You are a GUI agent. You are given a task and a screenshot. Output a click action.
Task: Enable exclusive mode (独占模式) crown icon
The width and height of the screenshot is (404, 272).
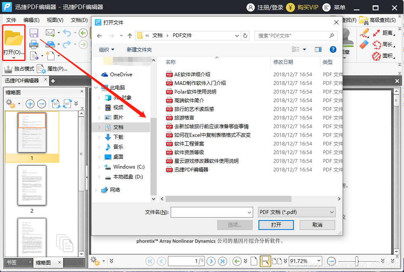coord(8,69)
